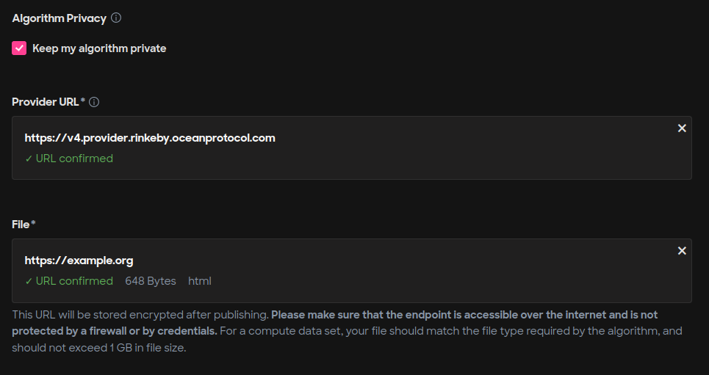Click the Algorithm Privacy section heading

tap(60, 18)
